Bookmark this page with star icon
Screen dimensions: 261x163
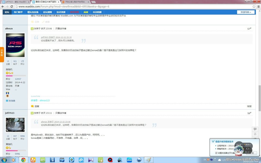click(x=254, y=7)
